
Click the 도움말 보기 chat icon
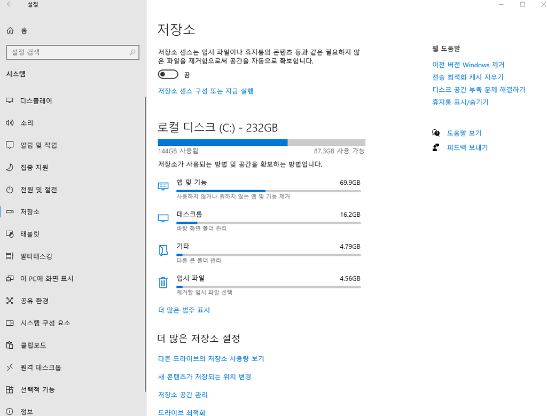pyautogui.click(x=436, y=133)
